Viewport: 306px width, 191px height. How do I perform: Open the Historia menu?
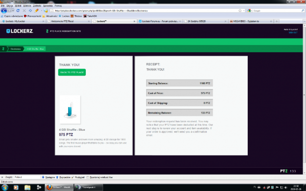(x=27, y=6)
